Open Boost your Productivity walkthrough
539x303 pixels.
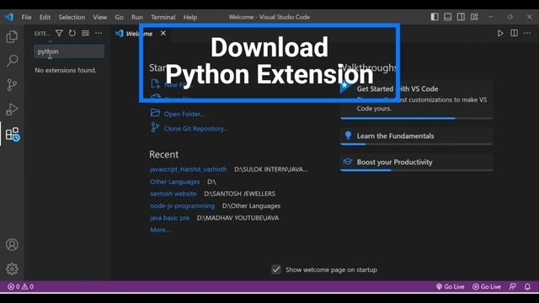point(416,162)
